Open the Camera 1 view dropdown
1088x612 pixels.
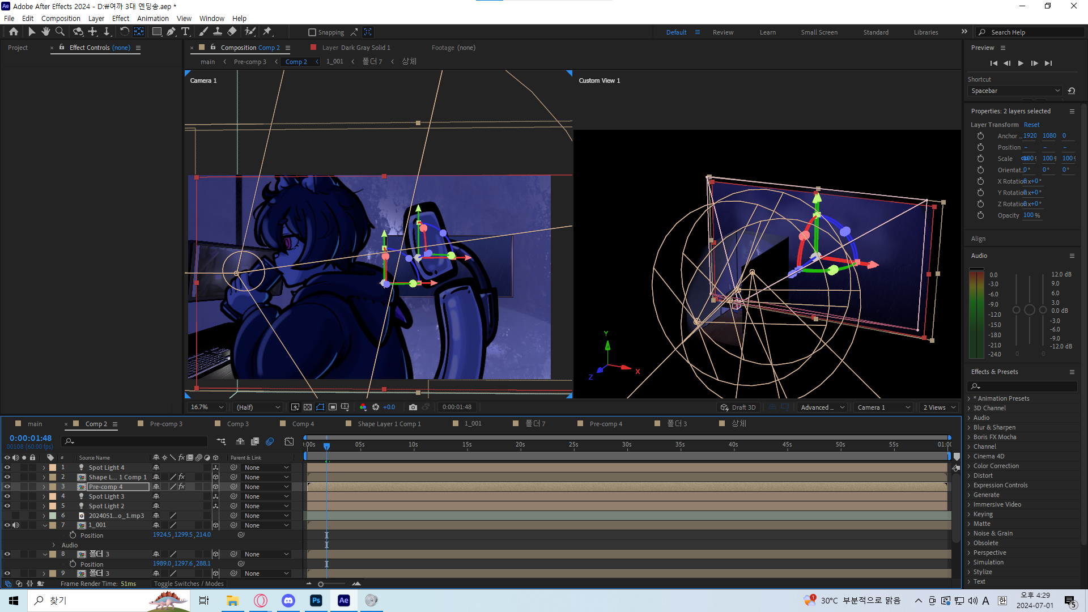tap(883, 407)
